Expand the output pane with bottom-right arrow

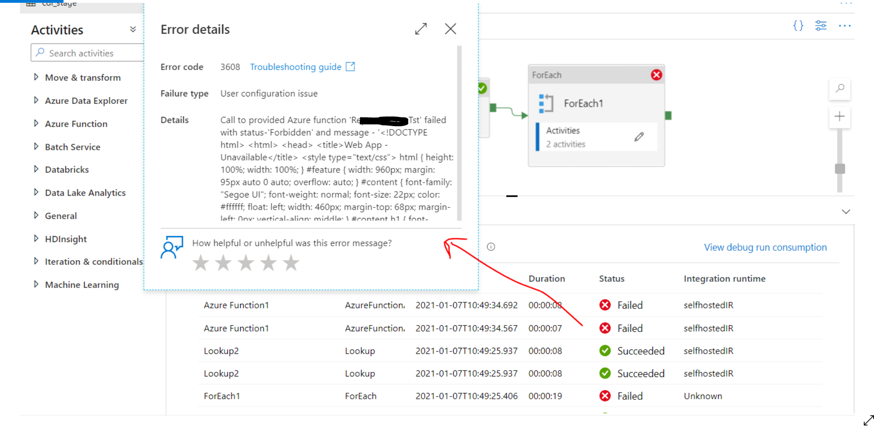pyautogui.click(x=868, y=421)
